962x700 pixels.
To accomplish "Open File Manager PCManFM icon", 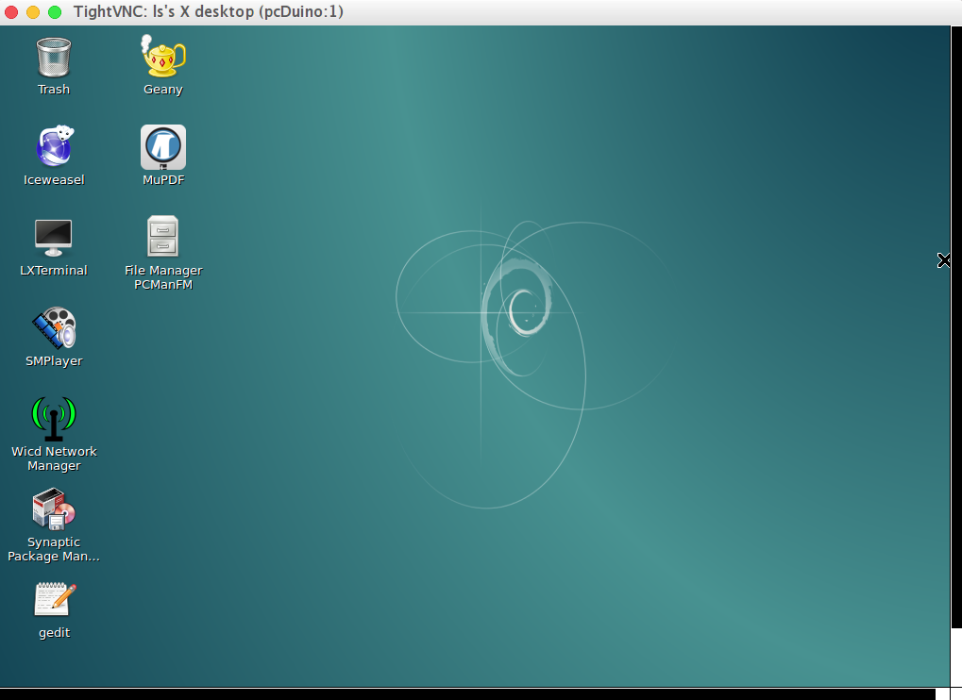I will coord(163,236).
